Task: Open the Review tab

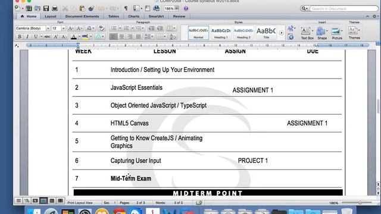Action: 179,16
